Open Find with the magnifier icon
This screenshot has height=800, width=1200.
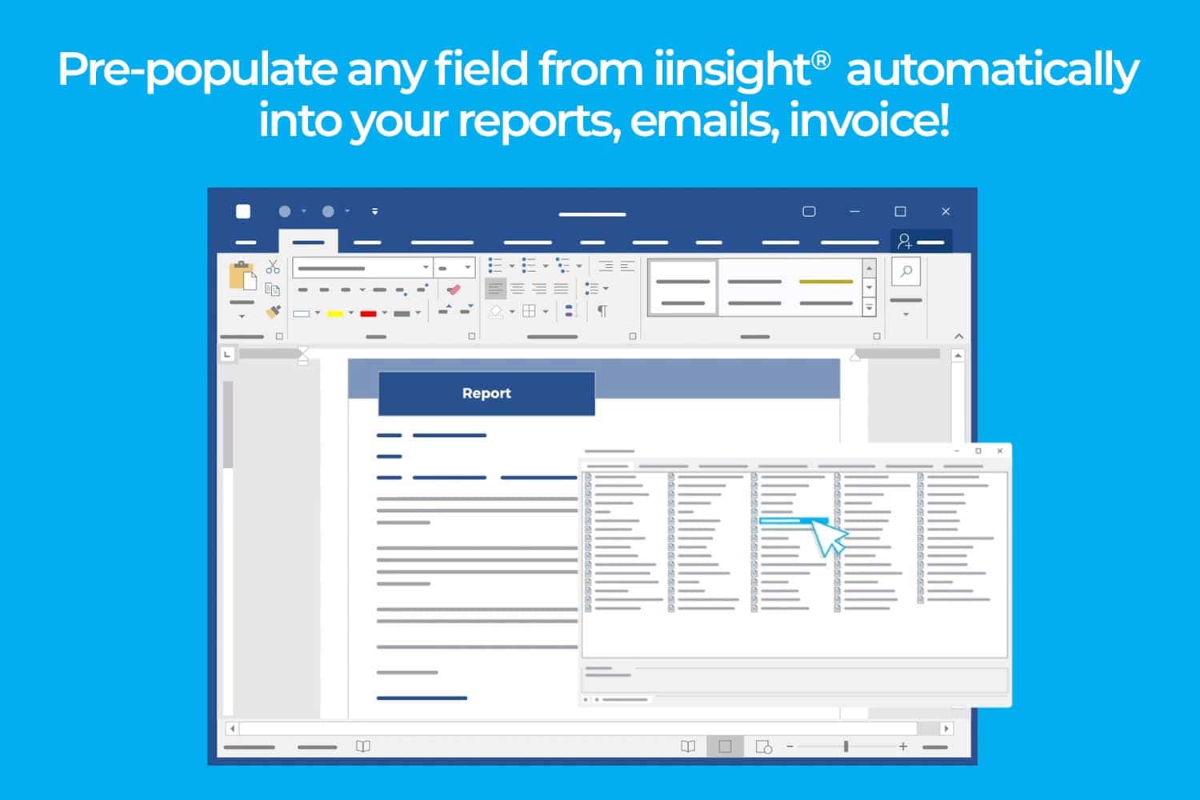pyautogui.click(x=906, y=272)
